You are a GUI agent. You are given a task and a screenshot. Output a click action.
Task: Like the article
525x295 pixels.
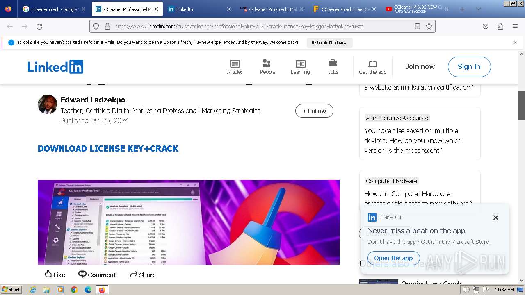click(55, 275)
